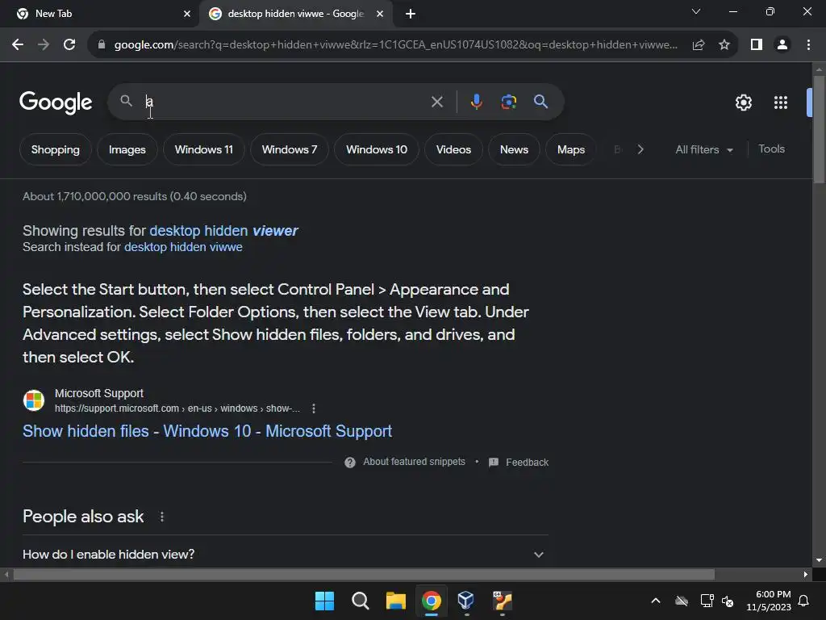826x620 pixels.
Task: Search instead for desktop hidden viwwe
Action: coord(183,247)
